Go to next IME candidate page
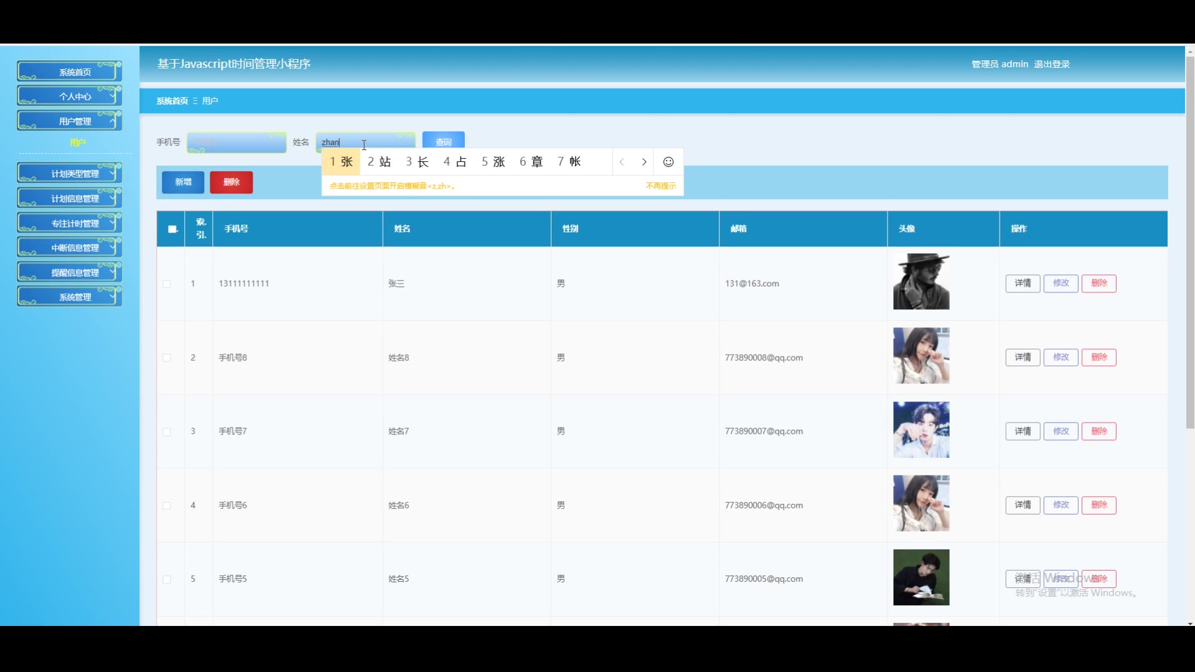This screenshot has width=1195, height=672. point(644,162)
